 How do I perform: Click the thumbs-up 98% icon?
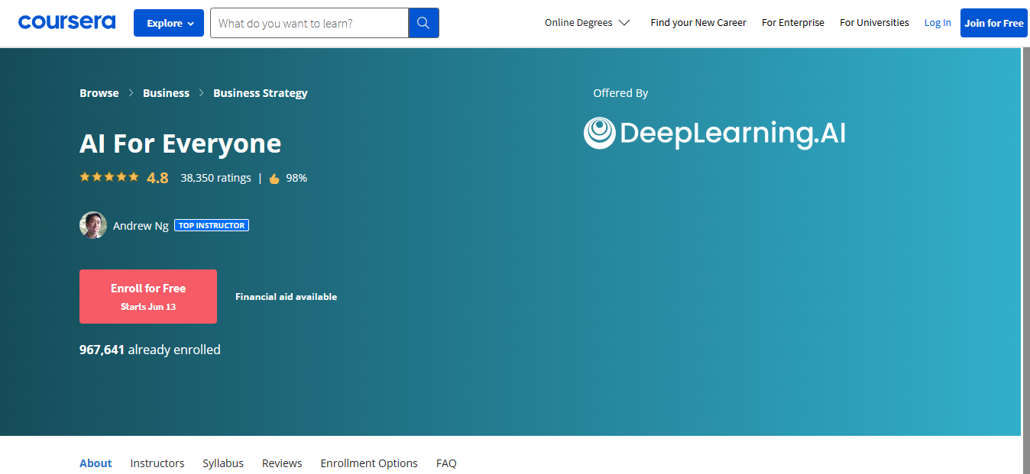[274, 179]
